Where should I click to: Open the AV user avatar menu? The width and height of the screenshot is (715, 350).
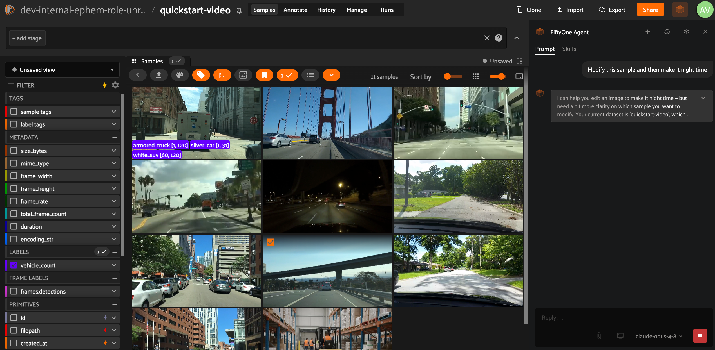(705, 10)
